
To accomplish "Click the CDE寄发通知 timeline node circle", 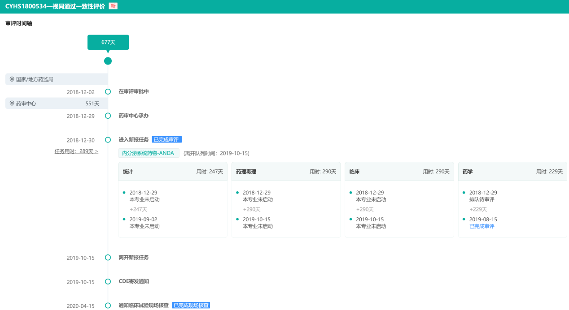I will (x=108, y=282).
